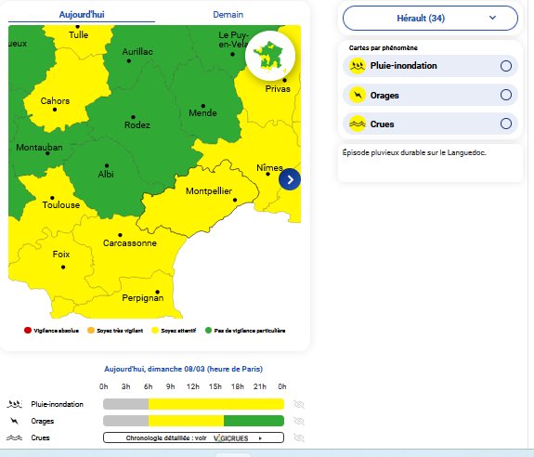Click the Pluie-inondation icon in the timeline

(x=14, y=404)
